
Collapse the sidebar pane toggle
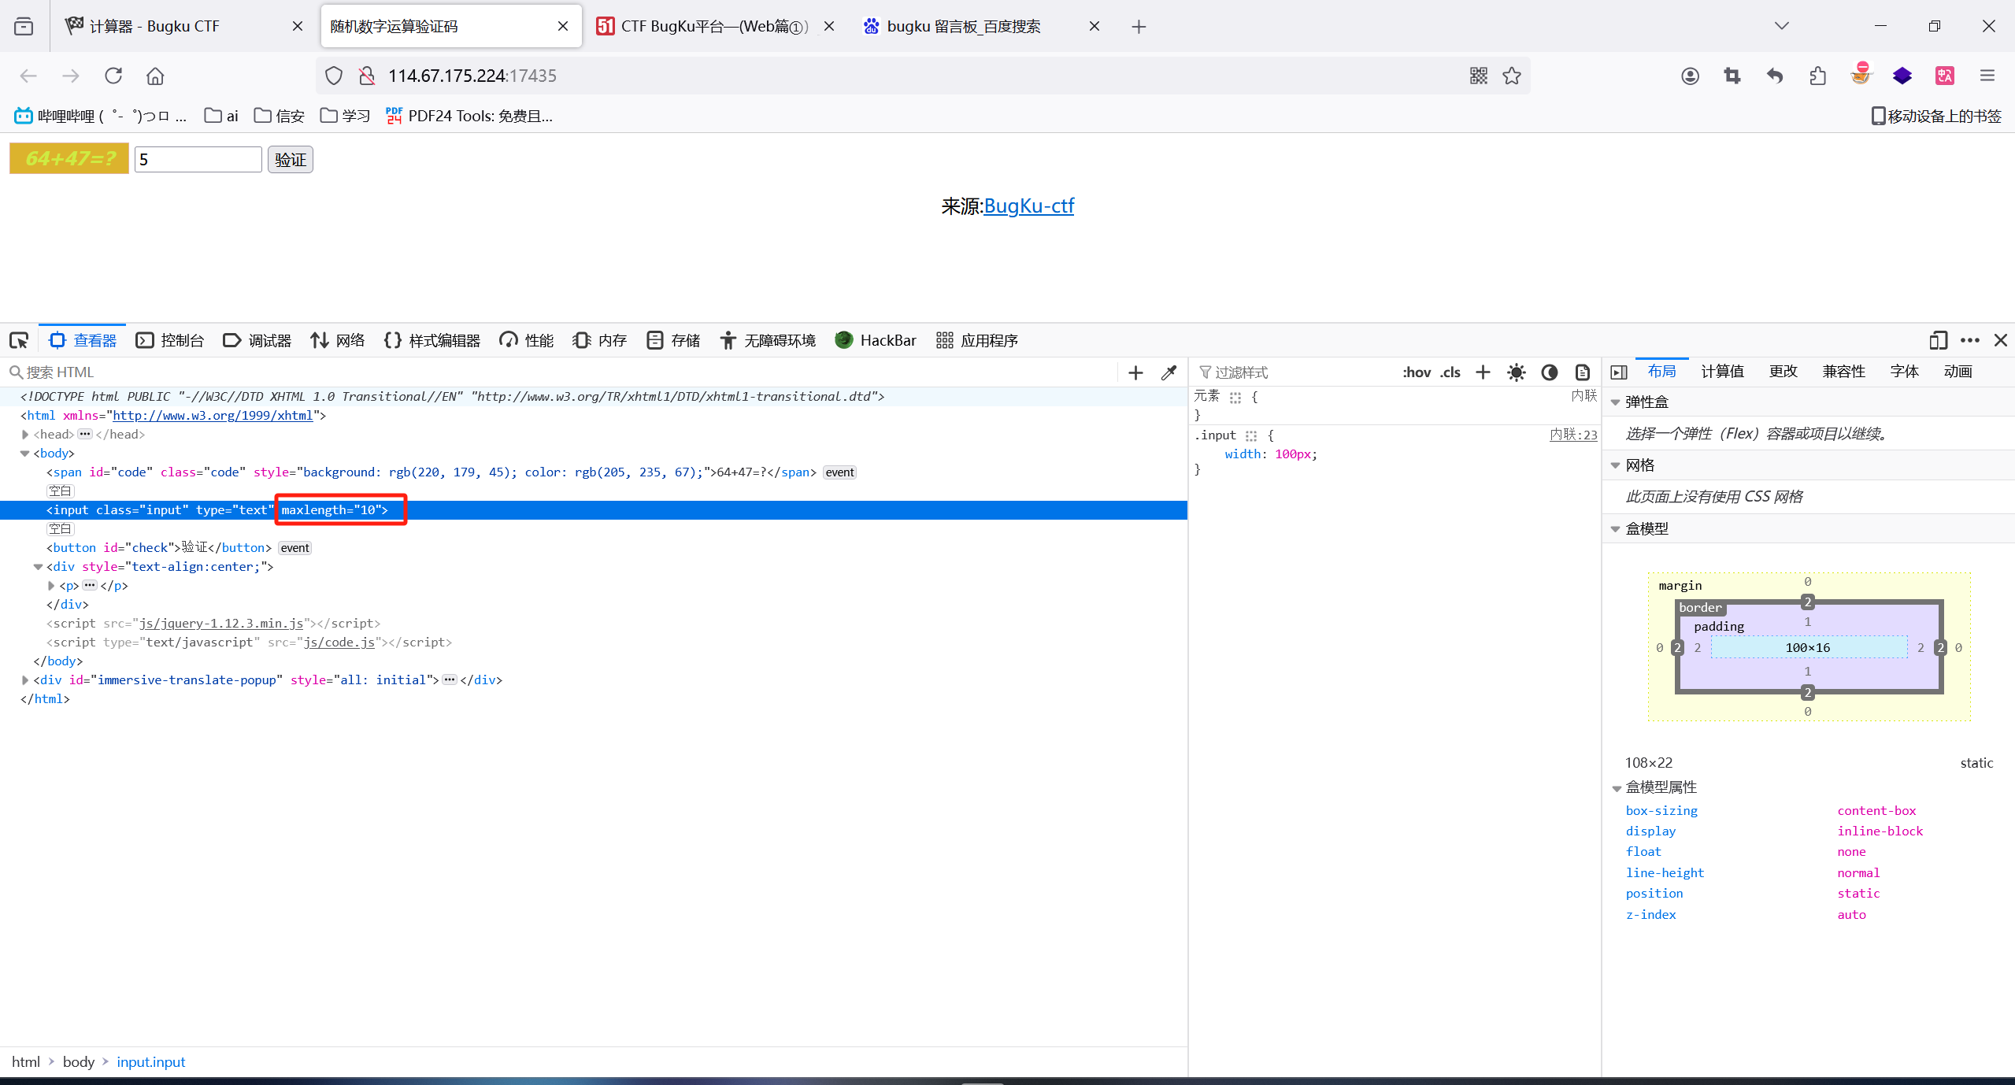[1619, 372]
